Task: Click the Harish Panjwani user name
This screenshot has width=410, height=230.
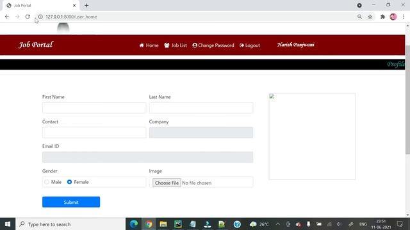Action: click(x=296, y=45)
